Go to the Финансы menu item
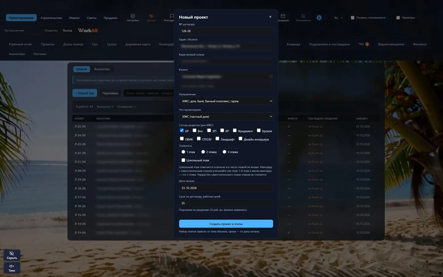443x277 pixels. [x=420, y=44]
